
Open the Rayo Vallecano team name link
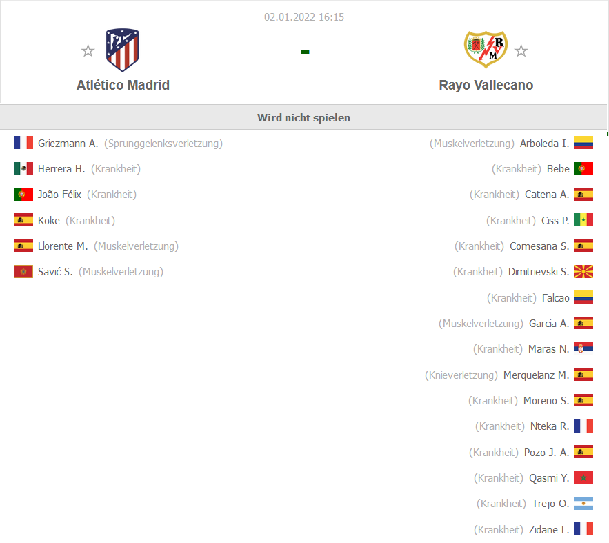click(486, 85)
